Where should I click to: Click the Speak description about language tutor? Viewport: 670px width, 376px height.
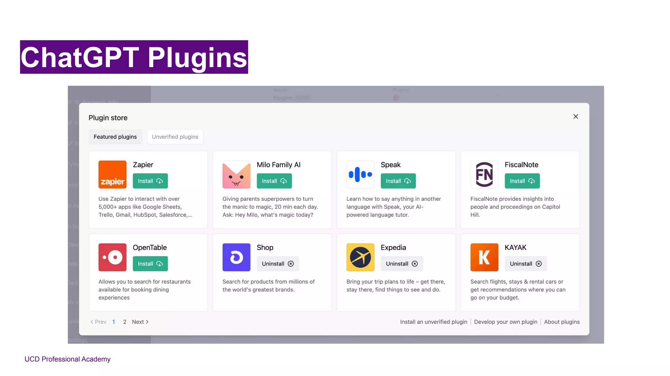coord(394,207)
